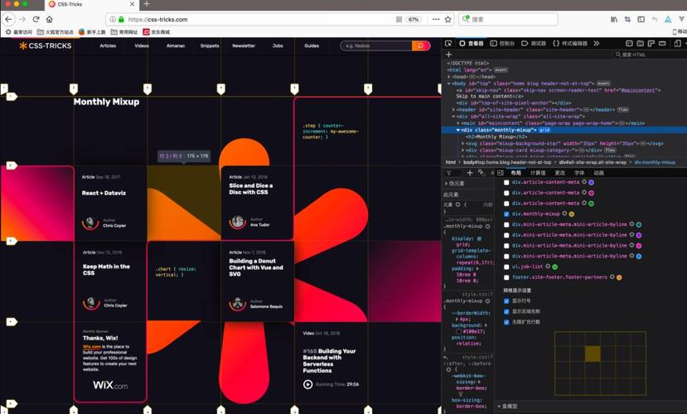Show site security padlock info

point(121,19)
